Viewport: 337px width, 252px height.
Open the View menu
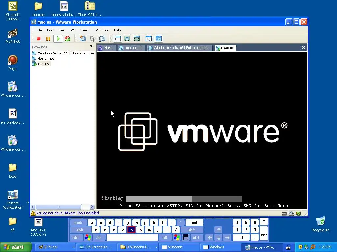point(62,30)
